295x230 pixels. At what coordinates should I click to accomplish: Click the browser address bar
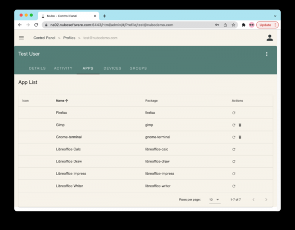128,25
